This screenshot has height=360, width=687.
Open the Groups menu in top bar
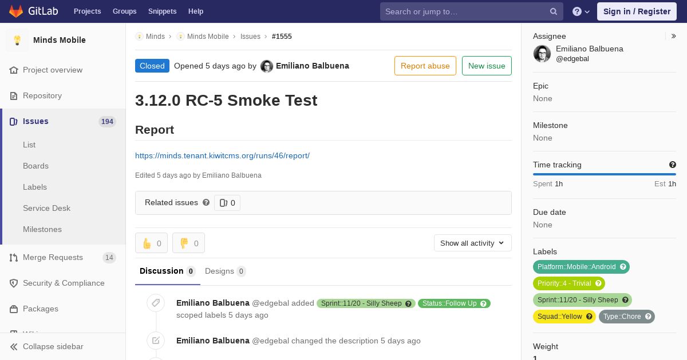coord(125,11)
